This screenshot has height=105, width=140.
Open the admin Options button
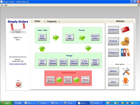[113, 71]
